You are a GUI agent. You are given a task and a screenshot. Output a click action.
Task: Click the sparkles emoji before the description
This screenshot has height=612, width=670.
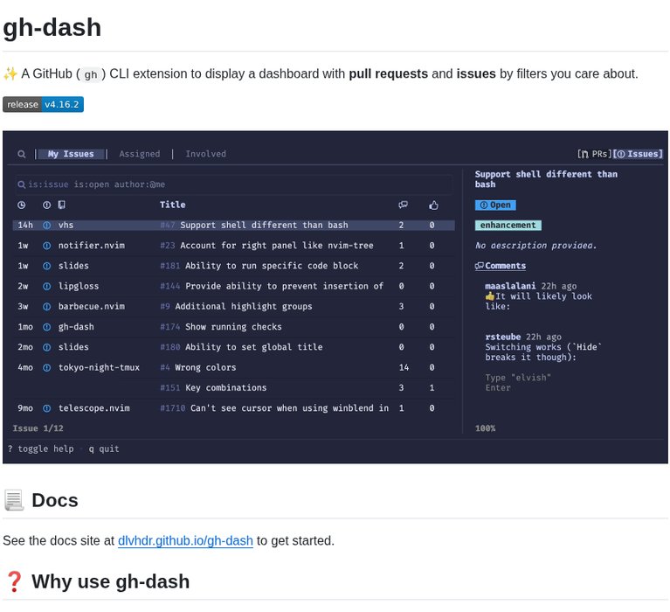pos(10,73)
